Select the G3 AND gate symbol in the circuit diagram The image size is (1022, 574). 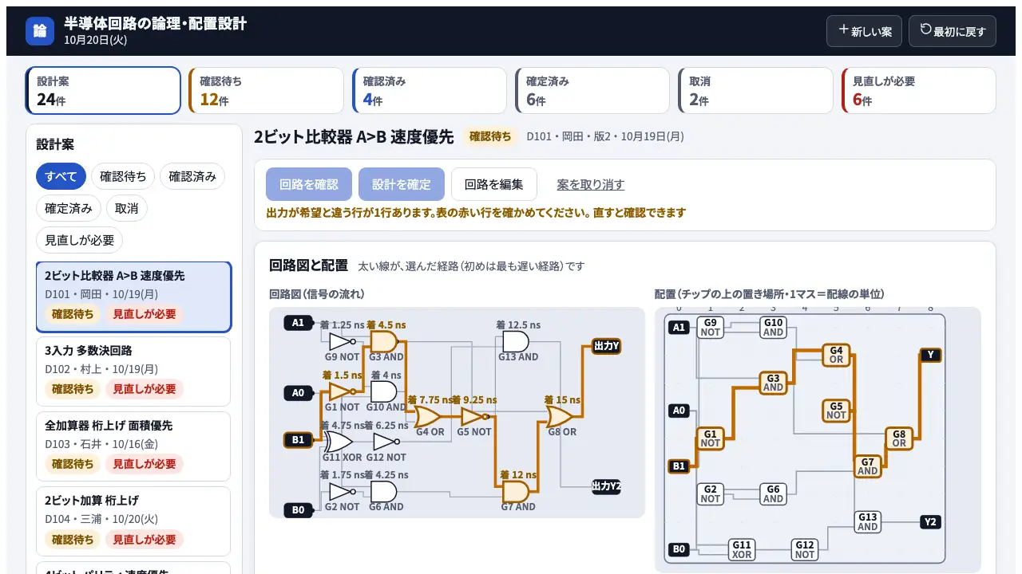[x=384, y=342]
